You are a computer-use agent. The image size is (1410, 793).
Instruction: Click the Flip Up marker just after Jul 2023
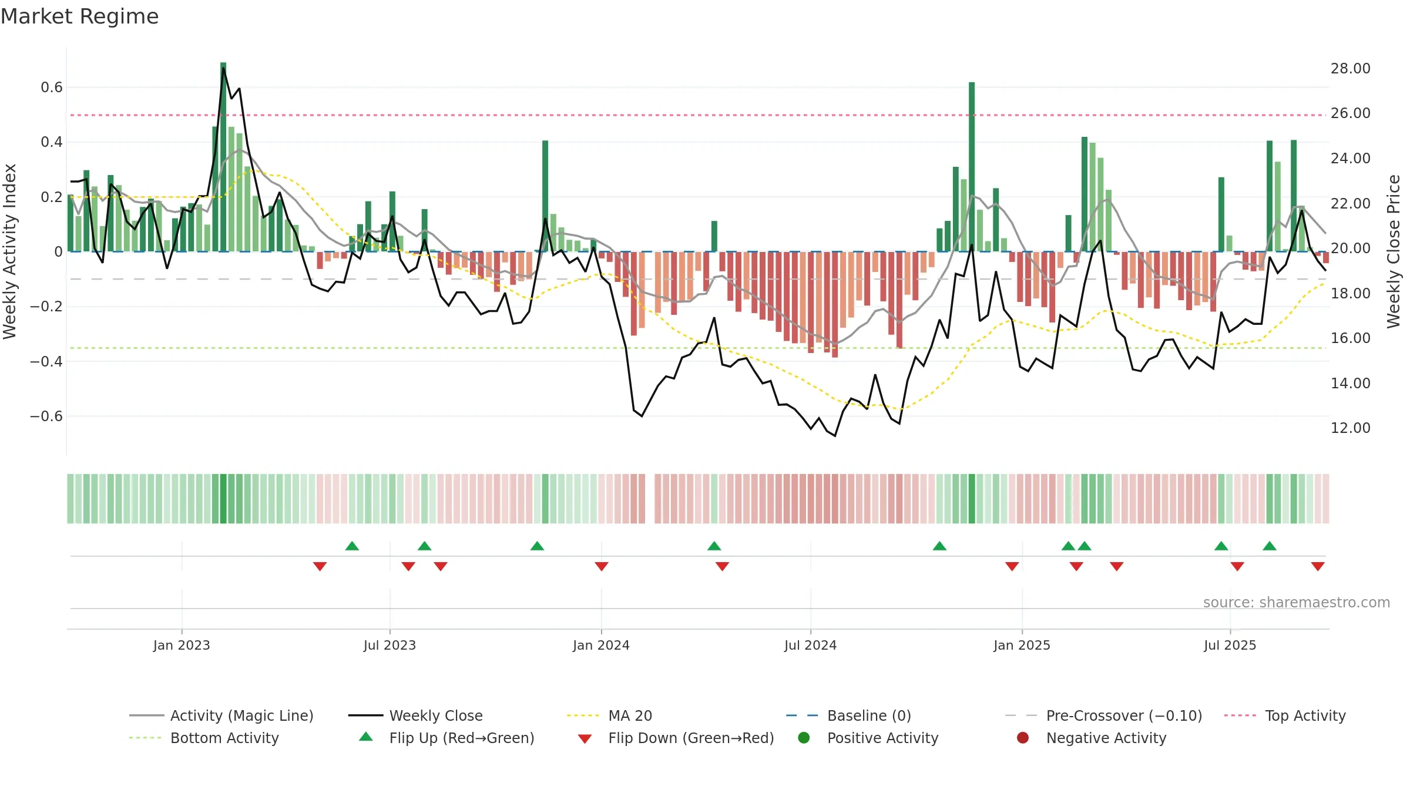click(425, 546)
